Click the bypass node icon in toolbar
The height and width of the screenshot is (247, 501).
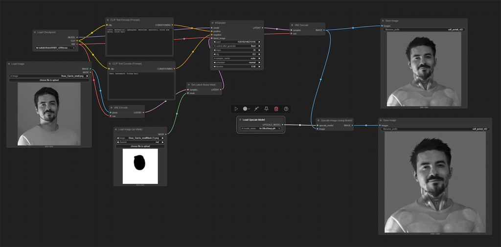coord(256,109)
